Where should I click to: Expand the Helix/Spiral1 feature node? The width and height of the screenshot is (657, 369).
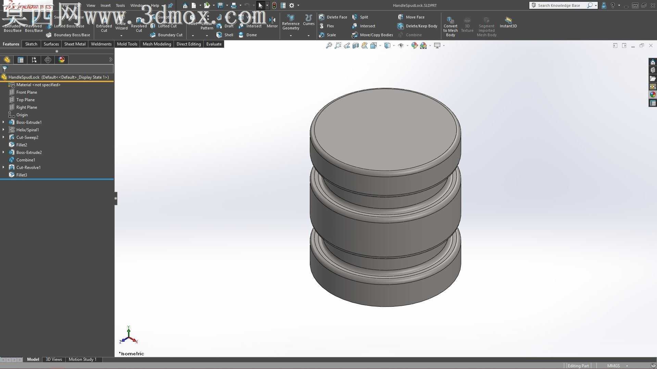point(3,130)
